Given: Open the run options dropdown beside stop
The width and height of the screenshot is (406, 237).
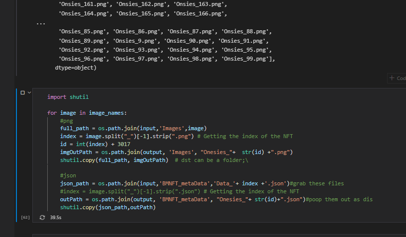Looking at the screenshot, I should point(29,92).
